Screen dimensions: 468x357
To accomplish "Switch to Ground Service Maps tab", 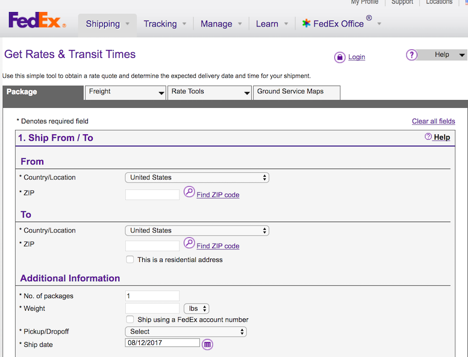I will [296, 93].
